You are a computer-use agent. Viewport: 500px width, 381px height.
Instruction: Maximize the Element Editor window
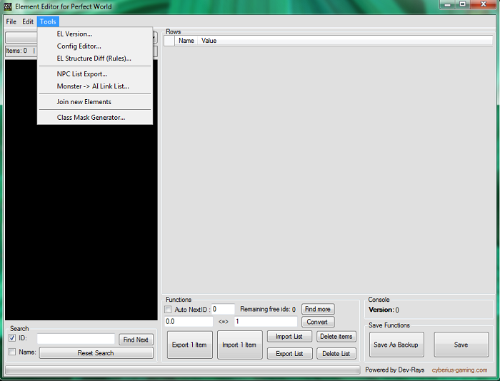point(463,4)
